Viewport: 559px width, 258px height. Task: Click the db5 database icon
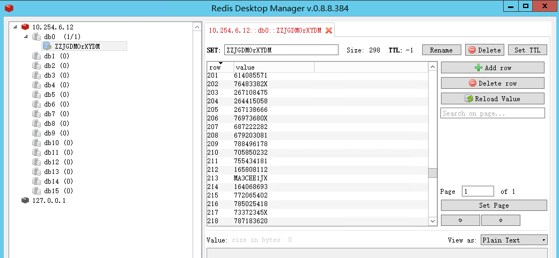pyautogui.click(x=36, y=94)
